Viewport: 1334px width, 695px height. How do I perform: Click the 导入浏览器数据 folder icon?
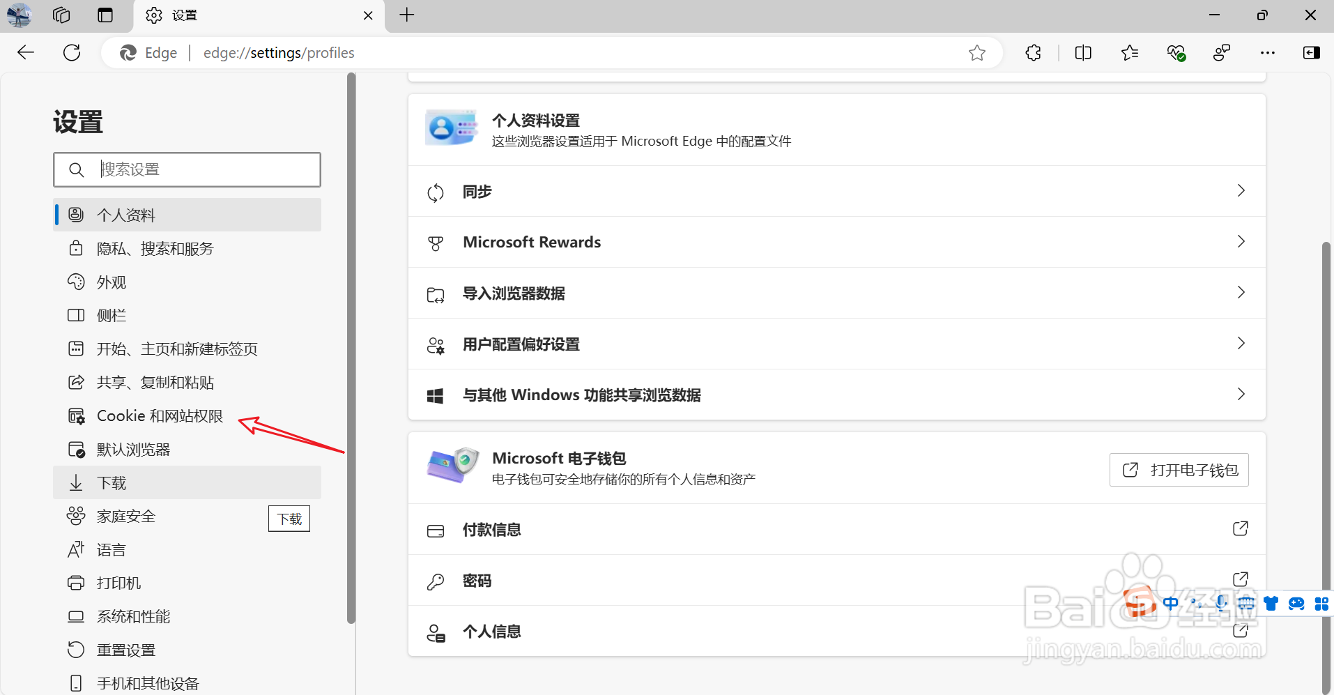436,295
